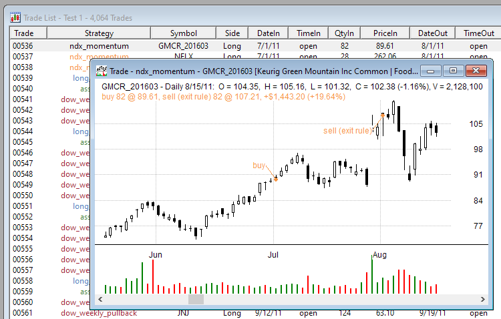Select trade row 00536 ndx_momentum
The image size is (501, 319).
coord(100,46)
